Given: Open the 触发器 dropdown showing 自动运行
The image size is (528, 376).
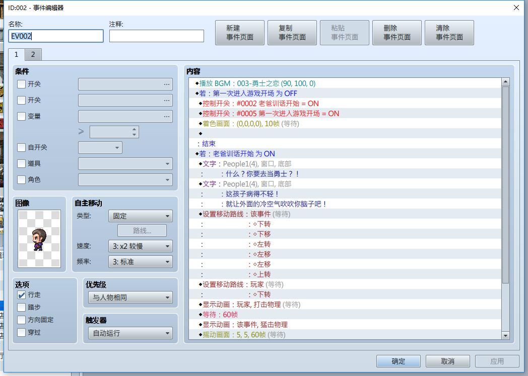Looking at the screenshot, I should click(x=130, y=333).
